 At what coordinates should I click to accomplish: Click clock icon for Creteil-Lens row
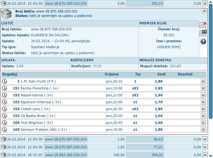coord(5,109)
